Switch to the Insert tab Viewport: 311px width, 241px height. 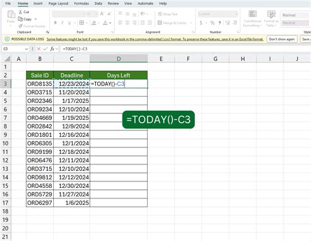click(38, 3)
